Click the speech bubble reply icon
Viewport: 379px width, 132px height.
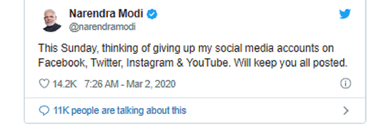[44, 111]
